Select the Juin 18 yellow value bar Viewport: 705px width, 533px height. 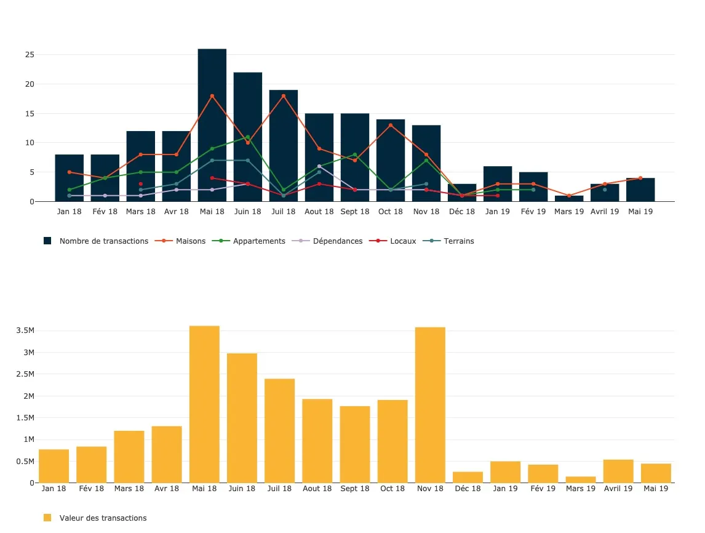pyautogui.click(x=242, y=419)
